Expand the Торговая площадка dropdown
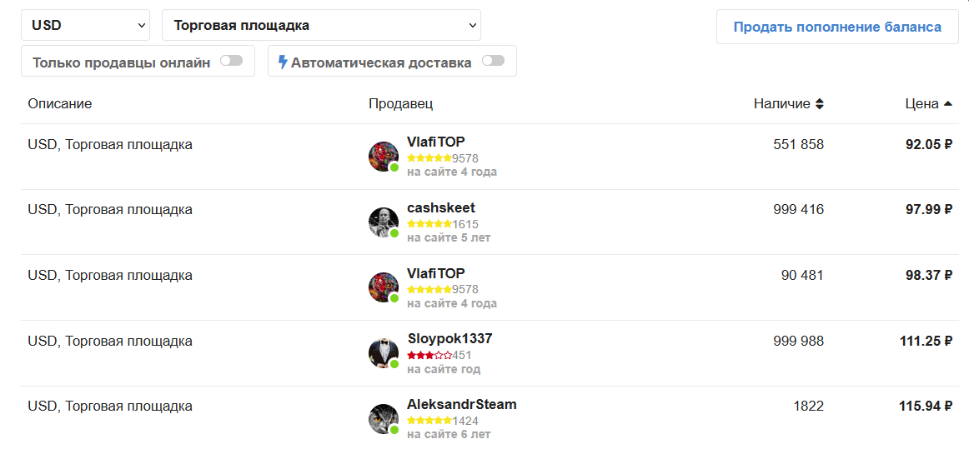 pyautogui.click(x=321, y=25)
